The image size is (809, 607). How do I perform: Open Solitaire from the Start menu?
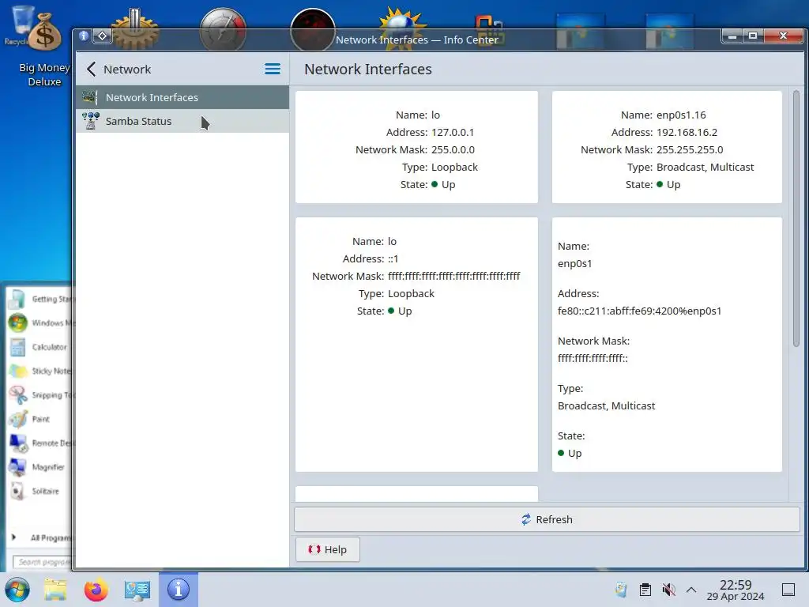point(40,491)
